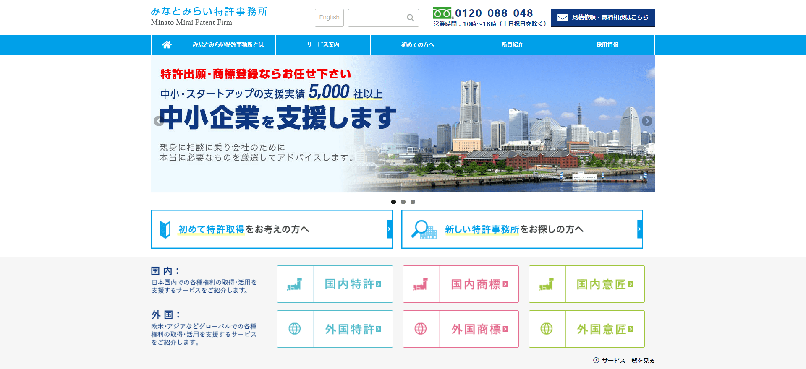Click pink globe foreign trademark icon
This screenshot has height=369, width=806.
[421, 329]
